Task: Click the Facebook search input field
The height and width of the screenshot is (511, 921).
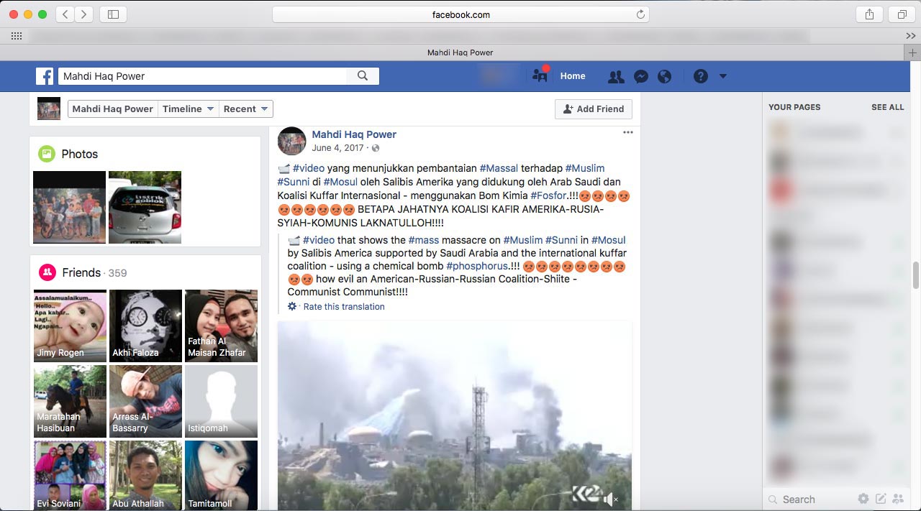Action: [203, 76]
